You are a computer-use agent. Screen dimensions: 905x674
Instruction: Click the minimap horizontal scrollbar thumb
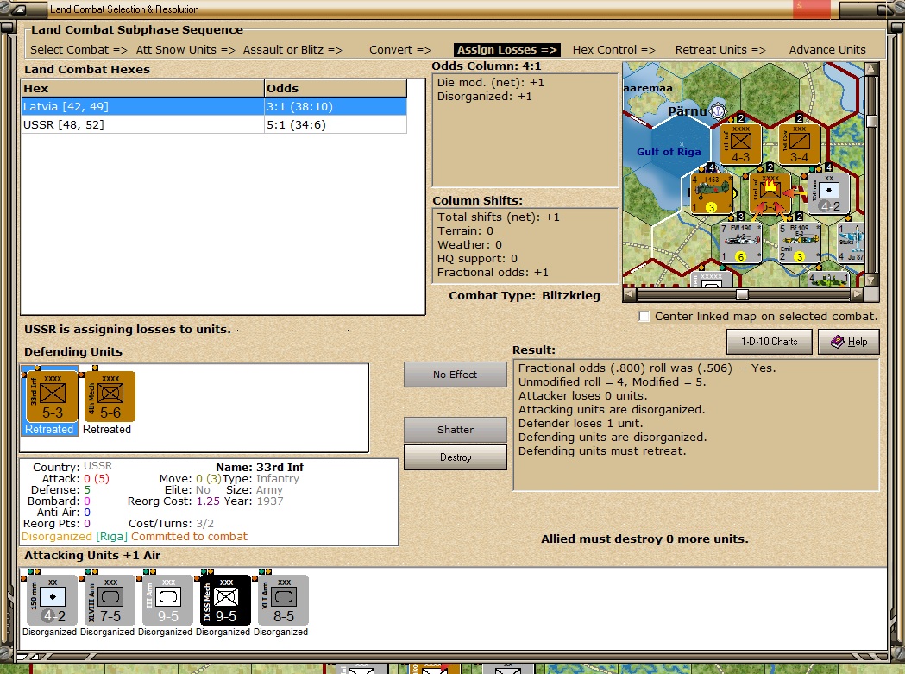742,294
